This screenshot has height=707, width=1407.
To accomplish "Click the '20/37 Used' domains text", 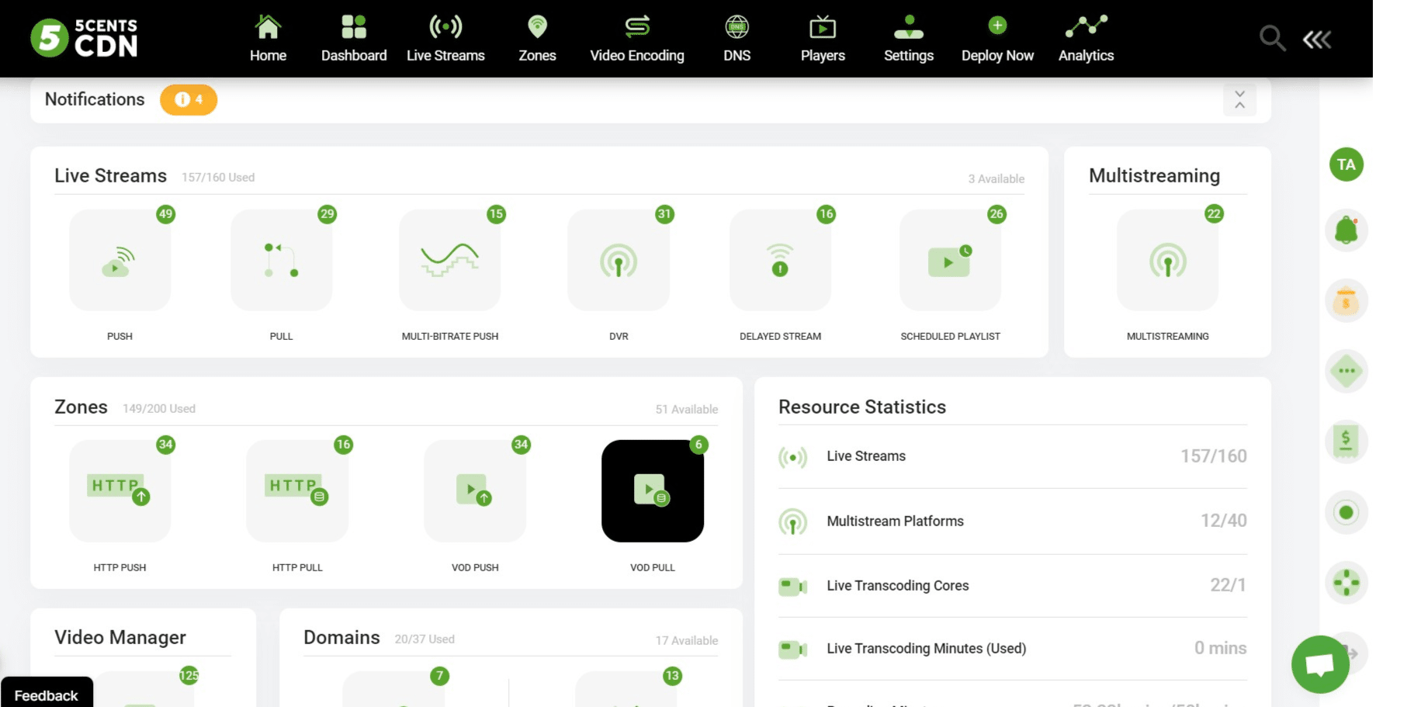I will [425, 639].
